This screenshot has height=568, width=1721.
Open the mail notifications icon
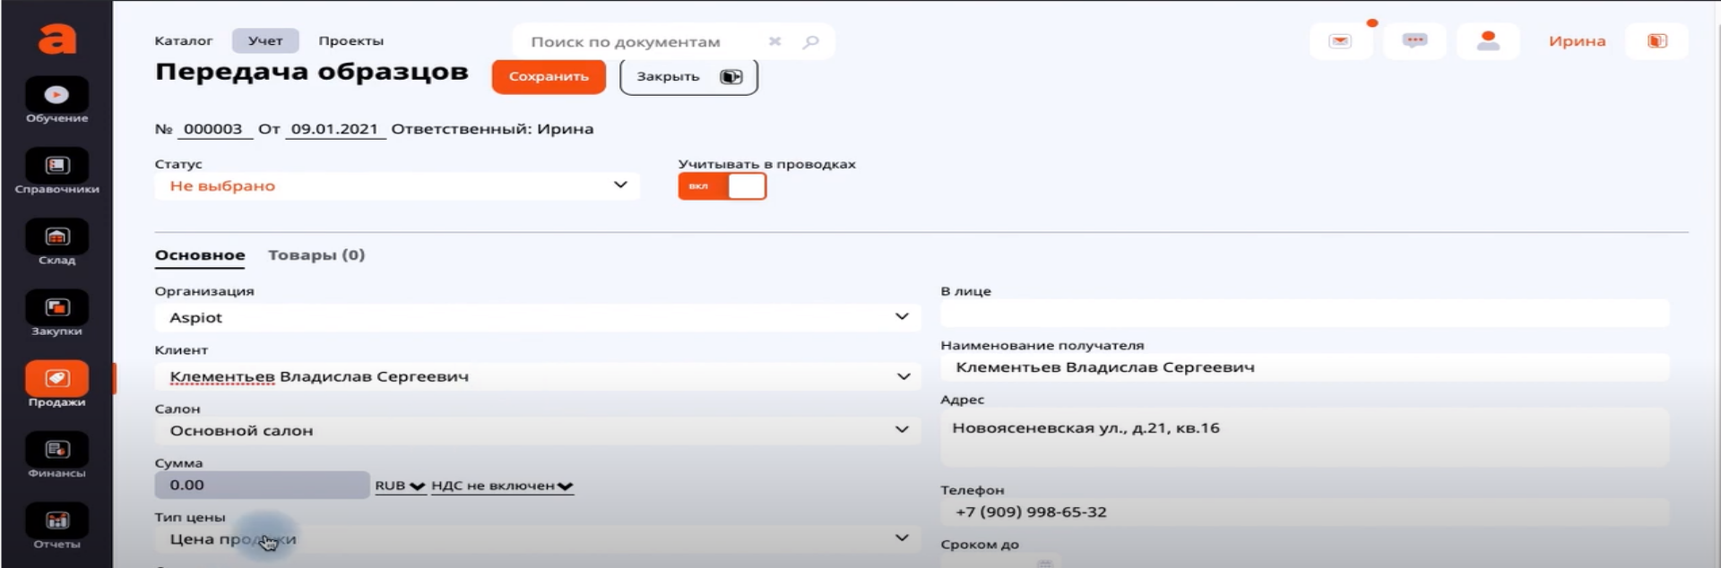(x=1340, y=41)
